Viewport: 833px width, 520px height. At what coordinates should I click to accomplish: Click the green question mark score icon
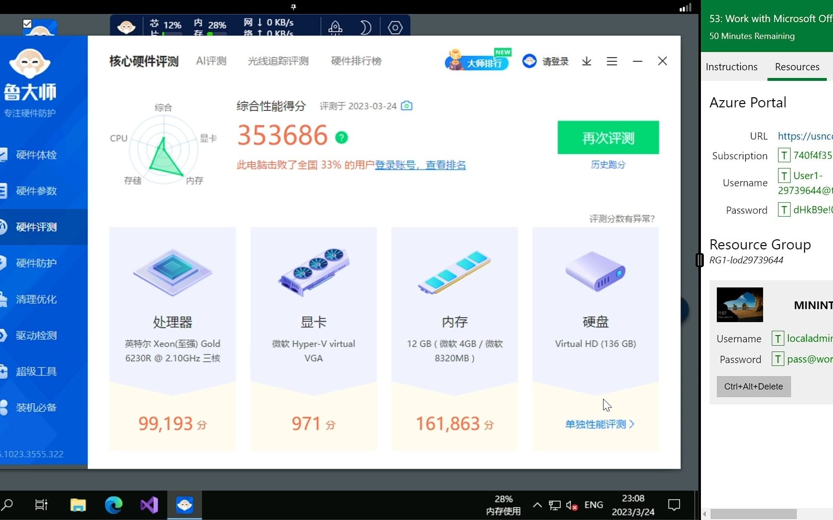(341, 138)
